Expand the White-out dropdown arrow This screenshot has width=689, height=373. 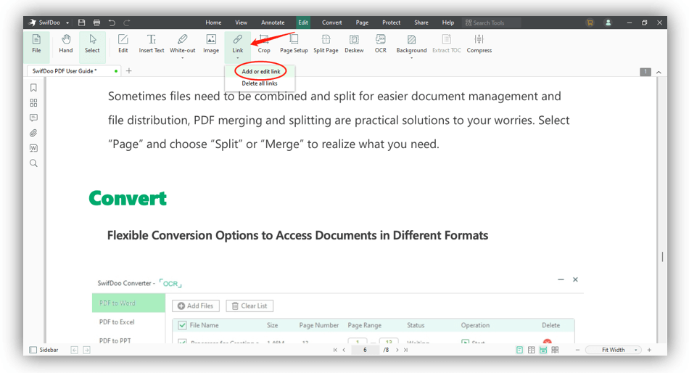pyautogui.click(x=182, y=58)
